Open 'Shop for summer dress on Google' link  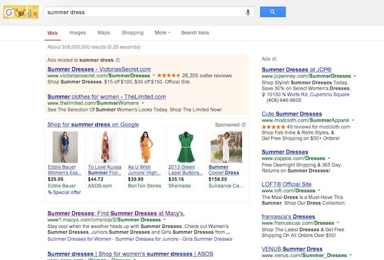93,125
